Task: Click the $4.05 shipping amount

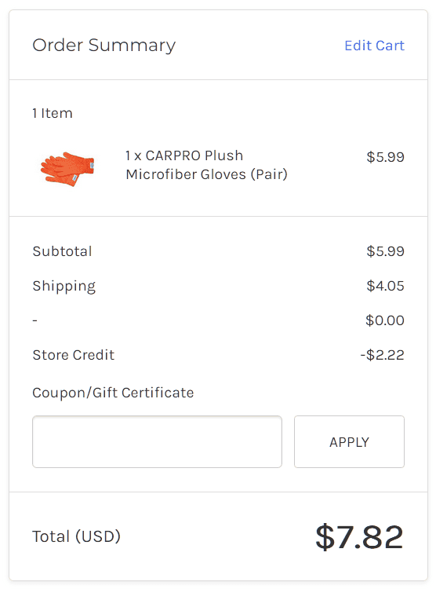Action: (x=385, y=286)
